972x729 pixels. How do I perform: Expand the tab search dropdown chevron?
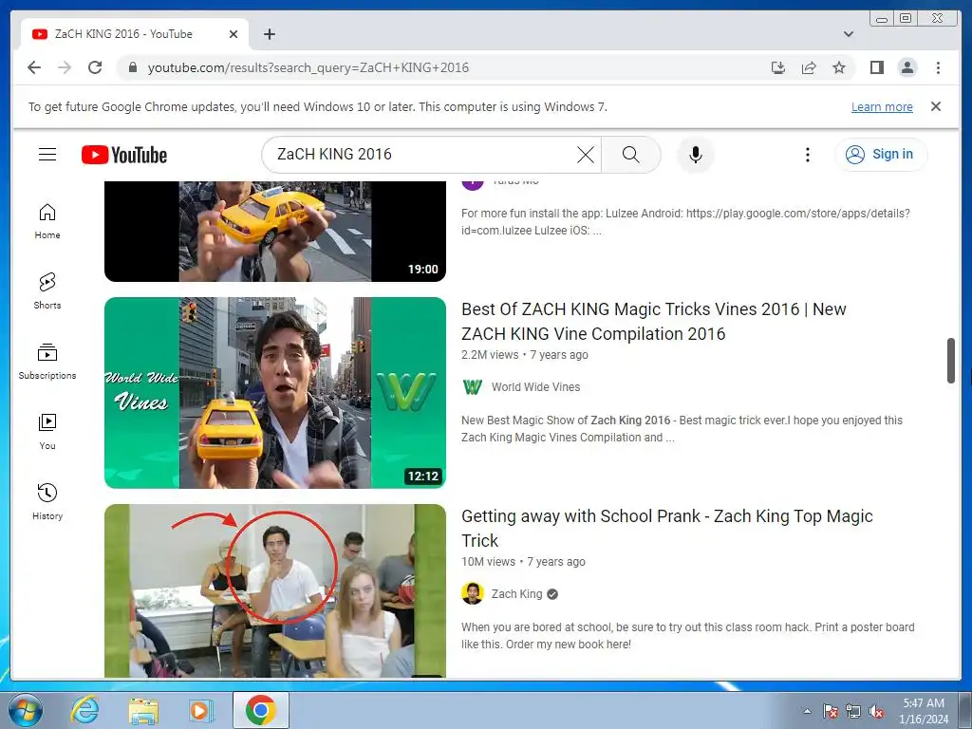(849, 34)
